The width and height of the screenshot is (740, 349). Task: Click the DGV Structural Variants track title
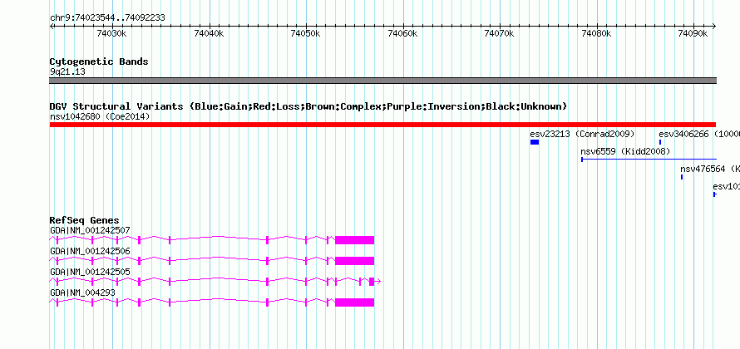pyautogui.click(x=308, y=106)
